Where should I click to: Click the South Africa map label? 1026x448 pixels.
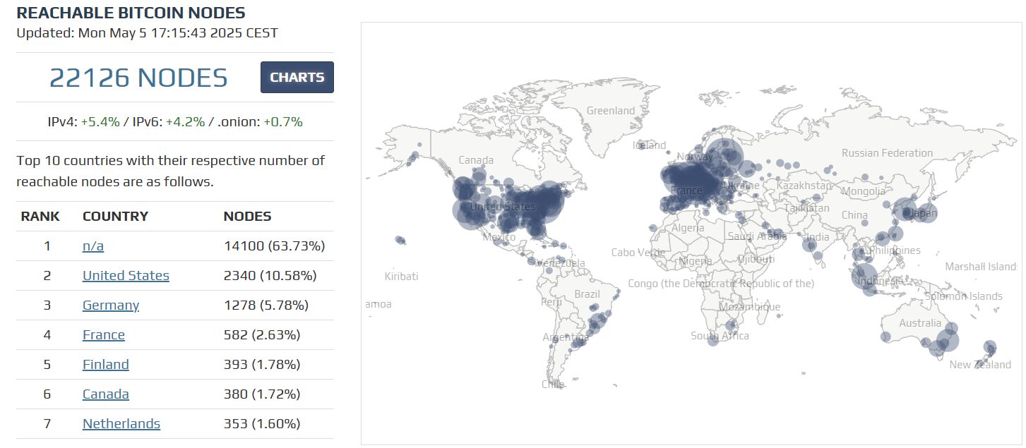[x=720, y=336]
